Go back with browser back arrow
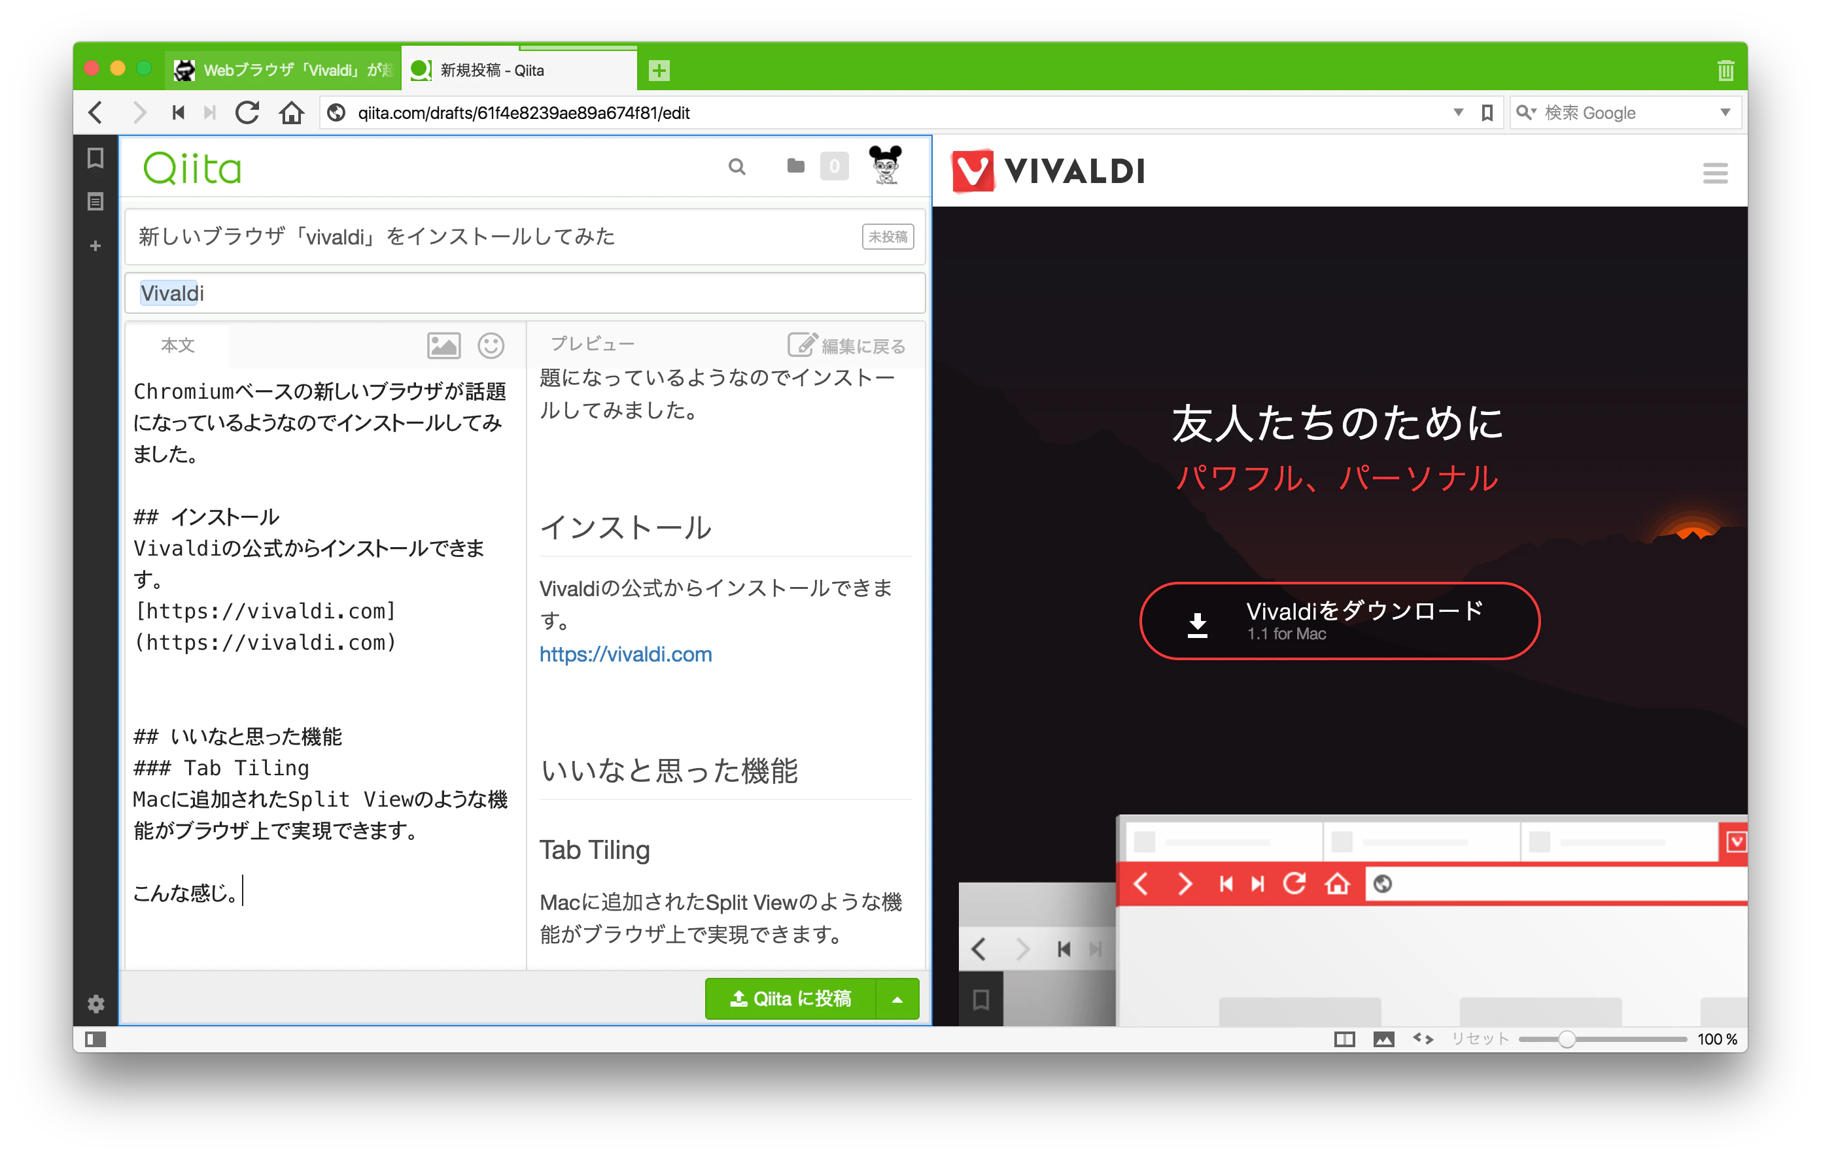This screenshot has height=1157, width=1821. coord(95,112)
